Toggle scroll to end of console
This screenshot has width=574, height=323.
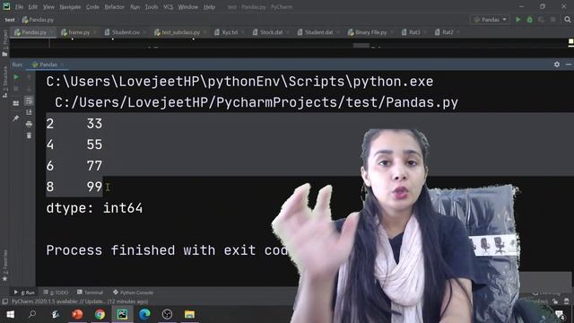[29, 112]
